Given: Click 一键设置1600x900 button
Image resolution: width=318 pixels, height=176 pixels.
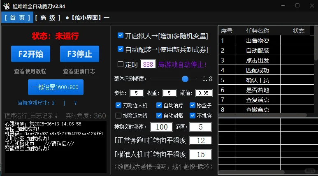Looking at the screenshot, I should pos(56,87).
